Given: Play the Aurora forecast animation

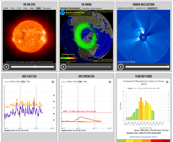Looking at the screenshot, I should (x=63, y=67).
